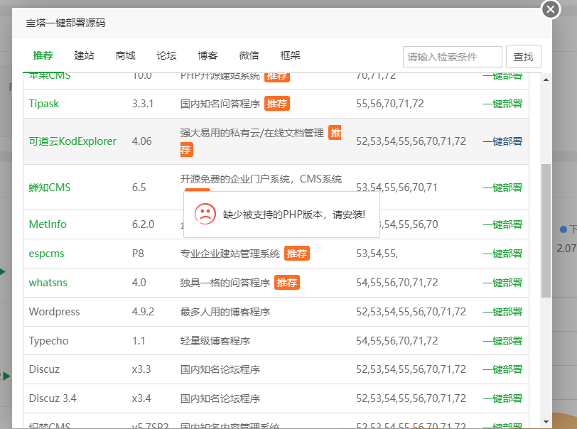Image resolution: width=577 pixels, height=429 pixels.
Task: Select the Wordpress name cell
Action: (x=54, y=312)
